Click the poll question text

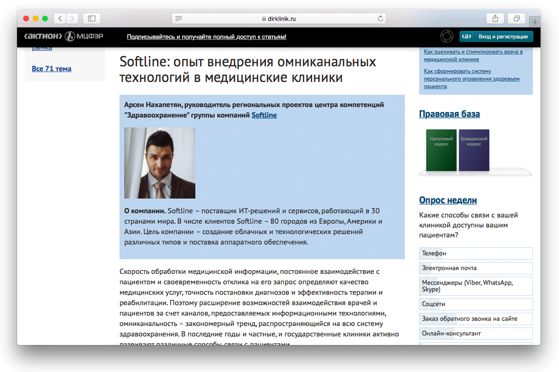pos(468,225)
